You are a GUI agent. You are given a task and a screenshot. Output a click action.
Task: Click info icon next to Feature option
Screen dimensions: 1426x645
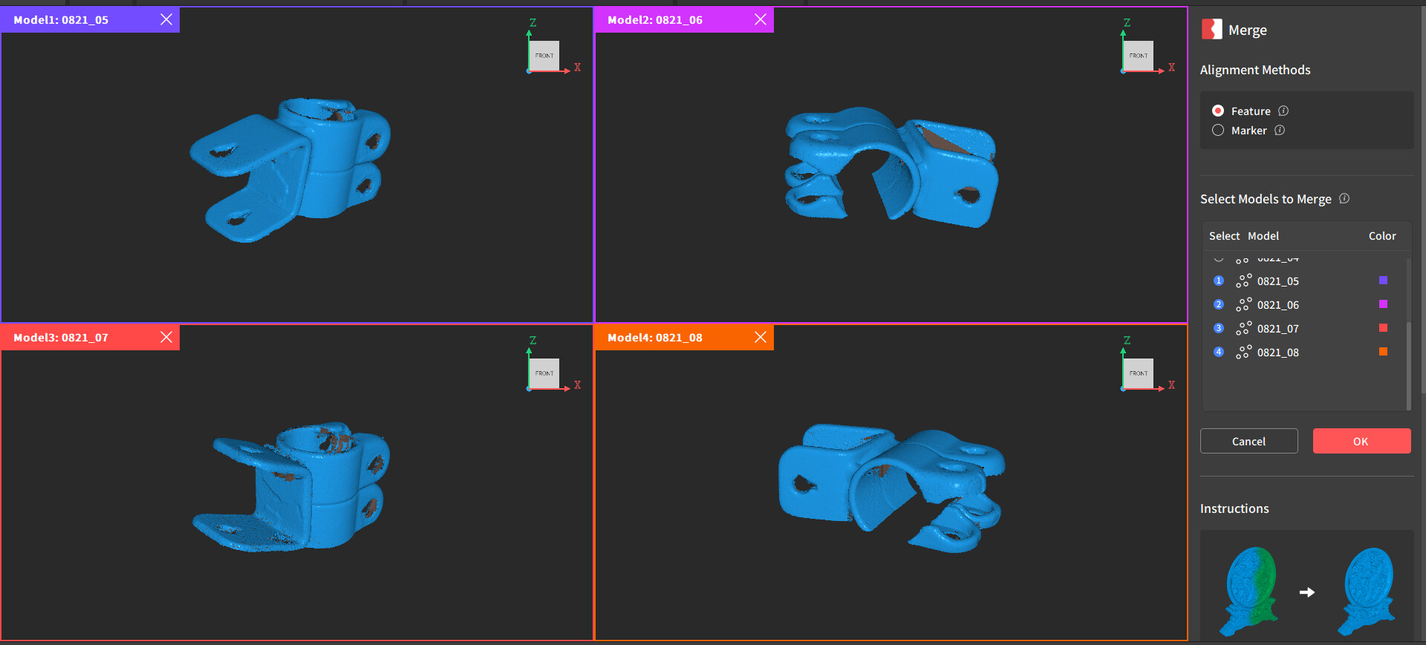(1283, 111)
